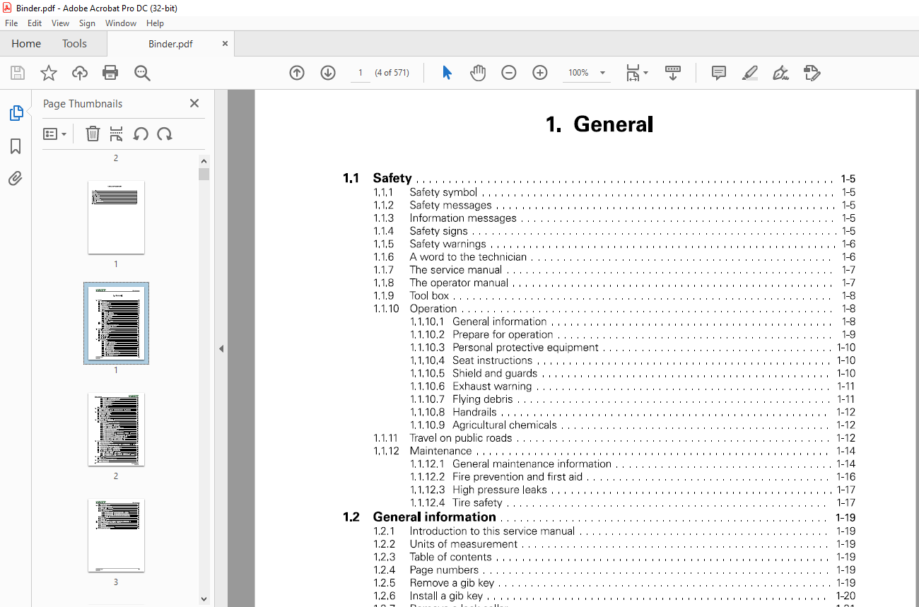Select first page thumbnail labeled 1
Image resolution: width=919 pixels, height=607 pixels.
(x=116, y=217)
